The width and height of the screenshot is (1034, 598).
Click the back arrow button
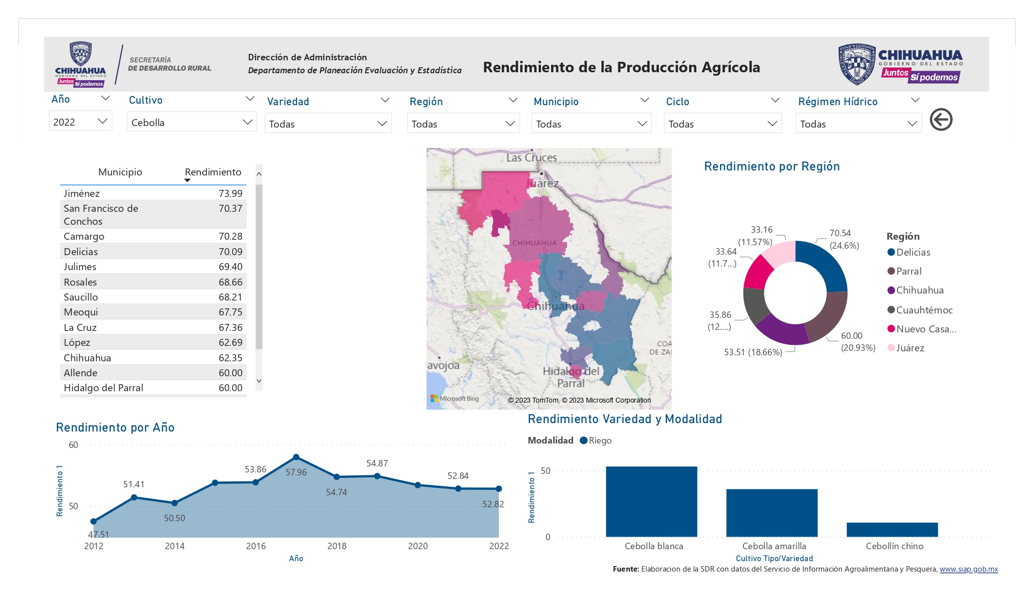tap(941, 120)
